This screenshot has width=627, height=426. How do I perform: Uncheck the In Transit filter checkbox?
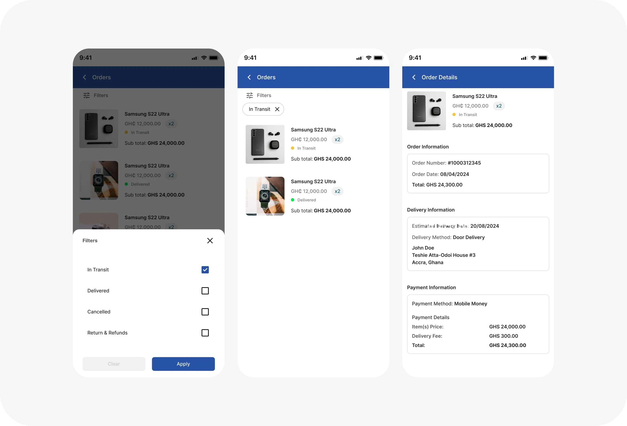tap(205, 270)
